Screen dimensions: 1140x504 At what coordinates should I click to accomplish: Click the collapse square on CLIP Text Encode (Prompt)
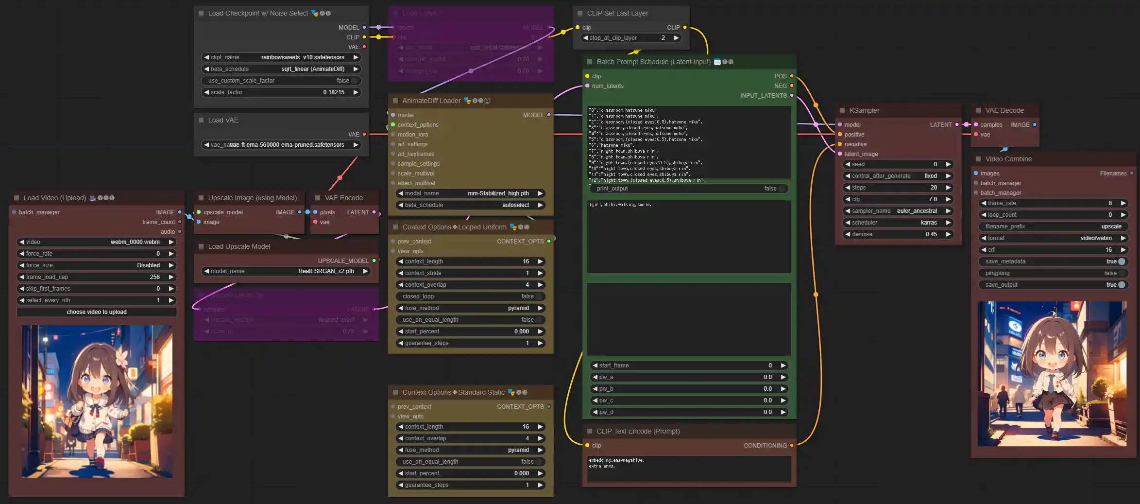click(589, 431)
